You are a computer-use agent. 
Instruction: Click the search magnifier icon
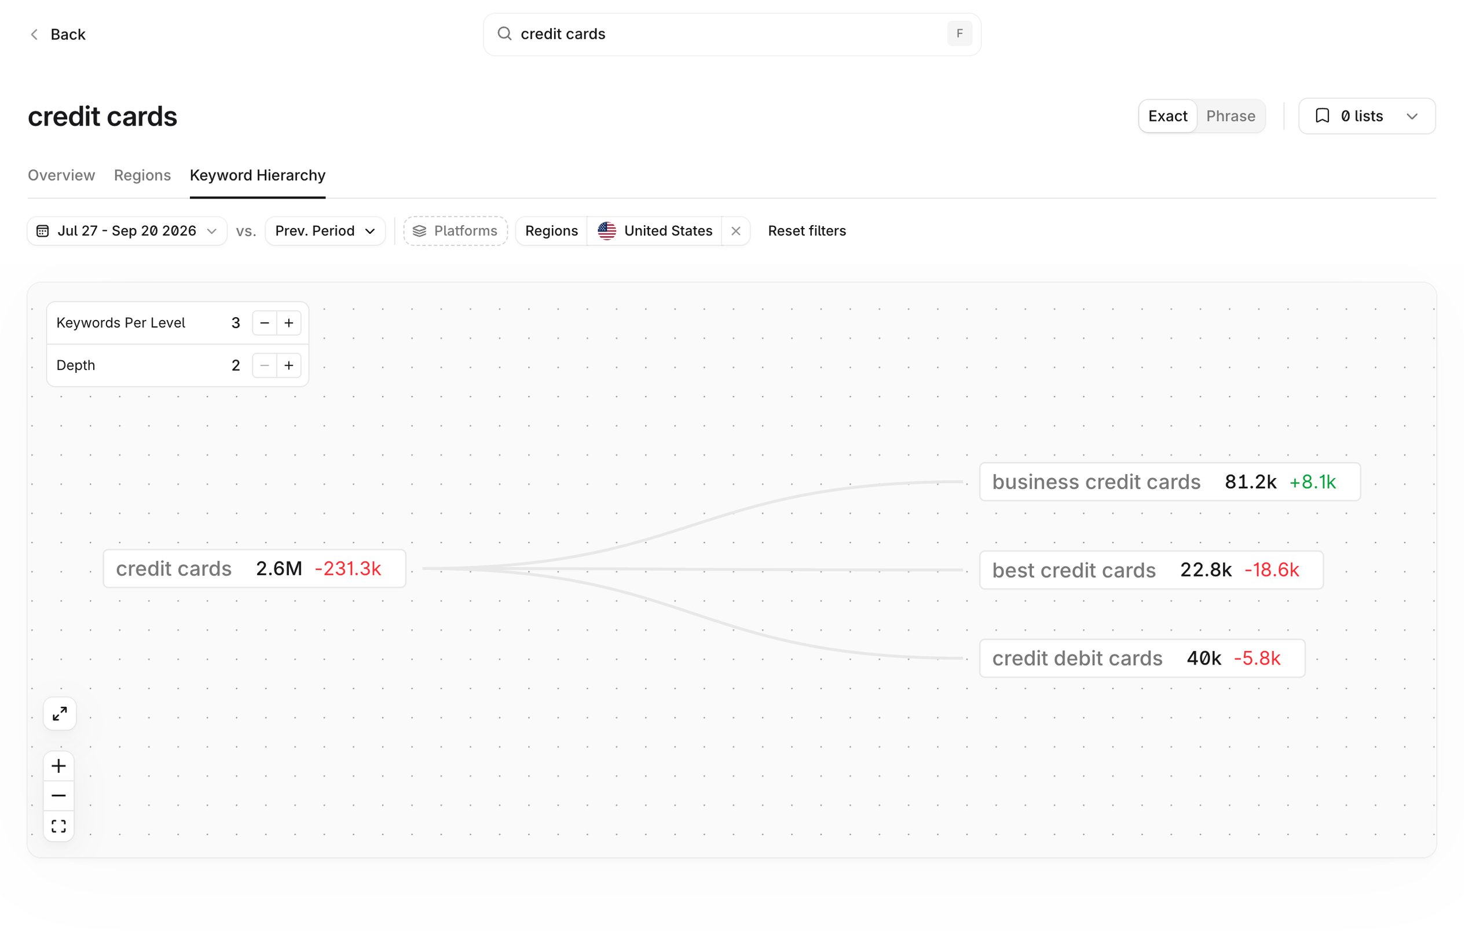[x=504, y=34]
